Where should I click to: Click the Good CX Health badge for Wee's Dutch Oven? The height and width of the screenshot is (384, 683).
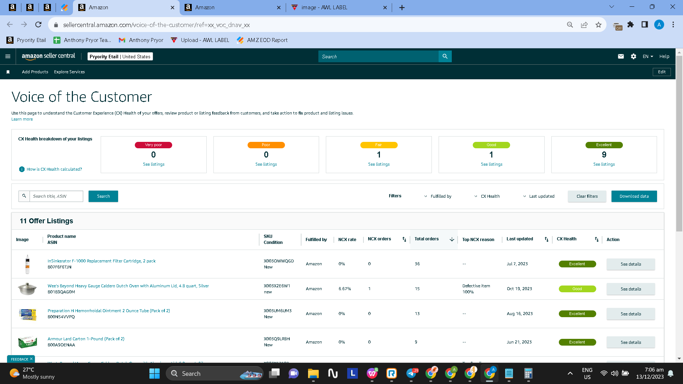(577, 289)
